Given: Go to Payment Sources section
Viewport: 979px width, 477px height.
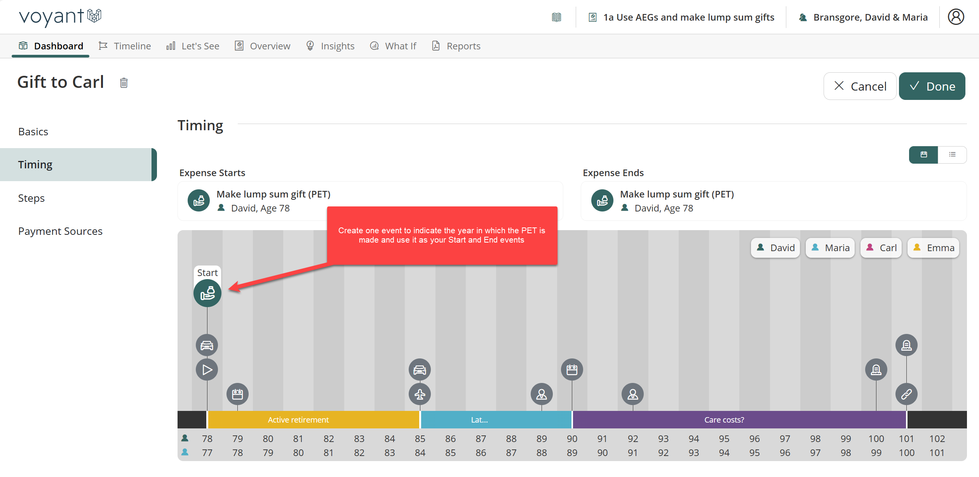Looking at the screenshot, I should tap(60, 231).
